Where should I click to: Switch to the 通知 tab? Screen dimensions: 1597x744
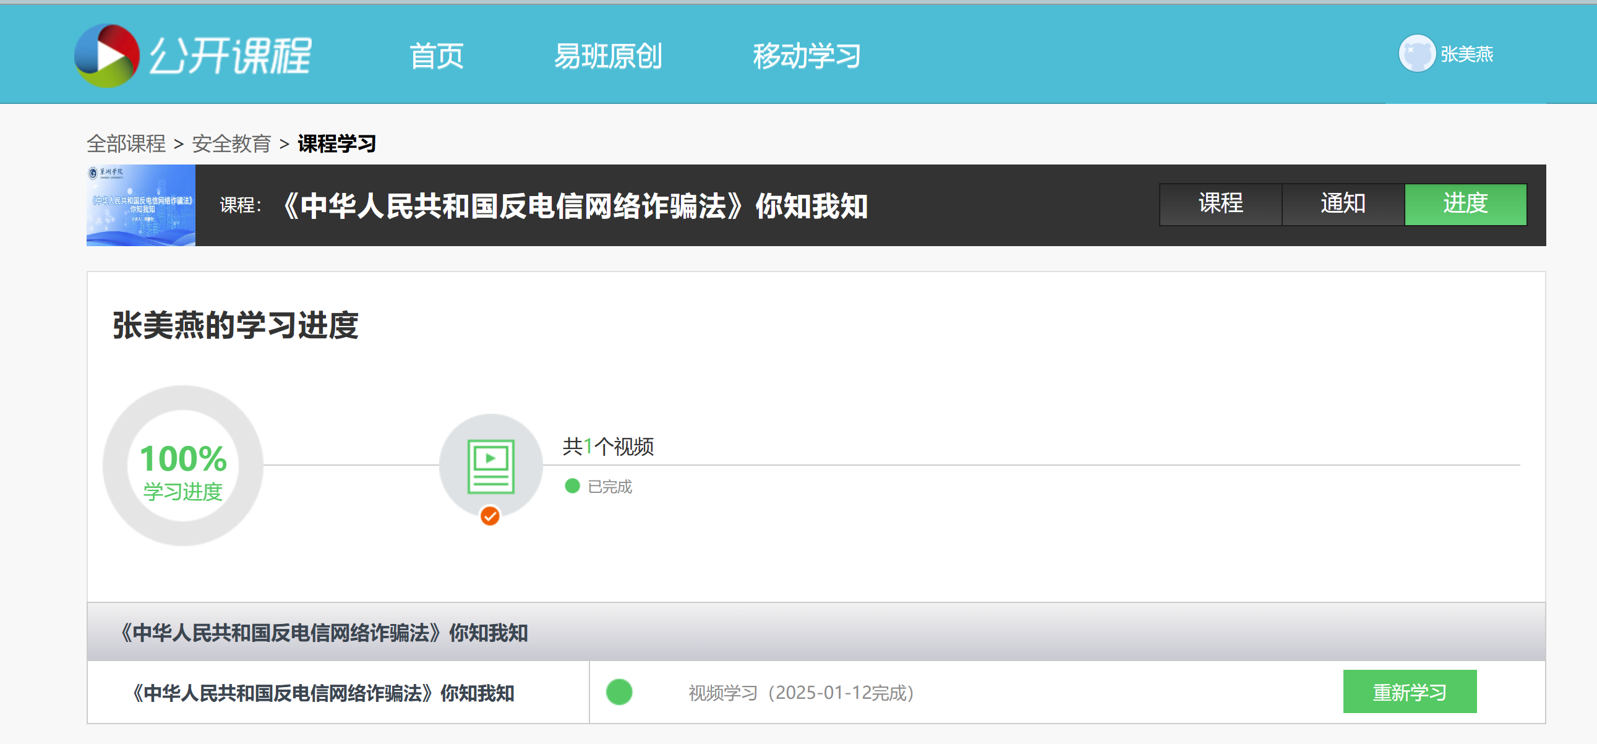click(1343, 204)
